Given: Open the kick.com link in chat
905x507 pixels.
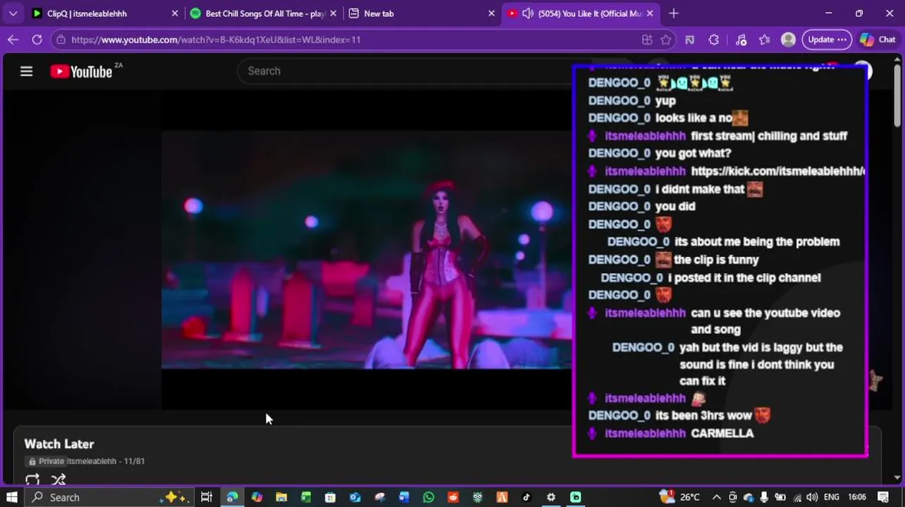Looking at the screenshot, I should pos(777,171).
